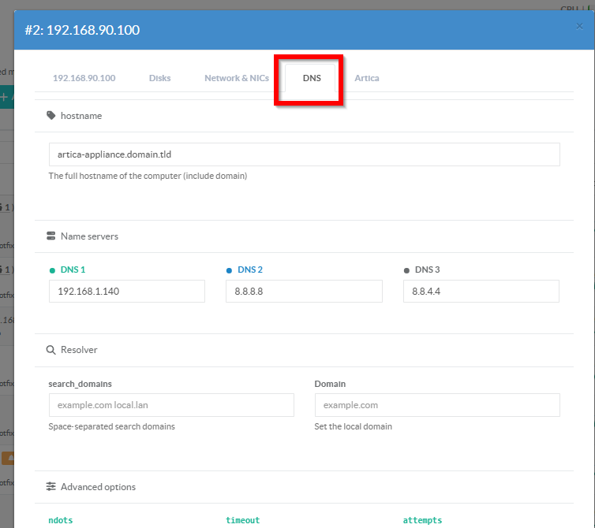Switch to the 192.168.90.100 tab
Image resolution: width=595 pixels, height=528 pixels.
(84, 78)
